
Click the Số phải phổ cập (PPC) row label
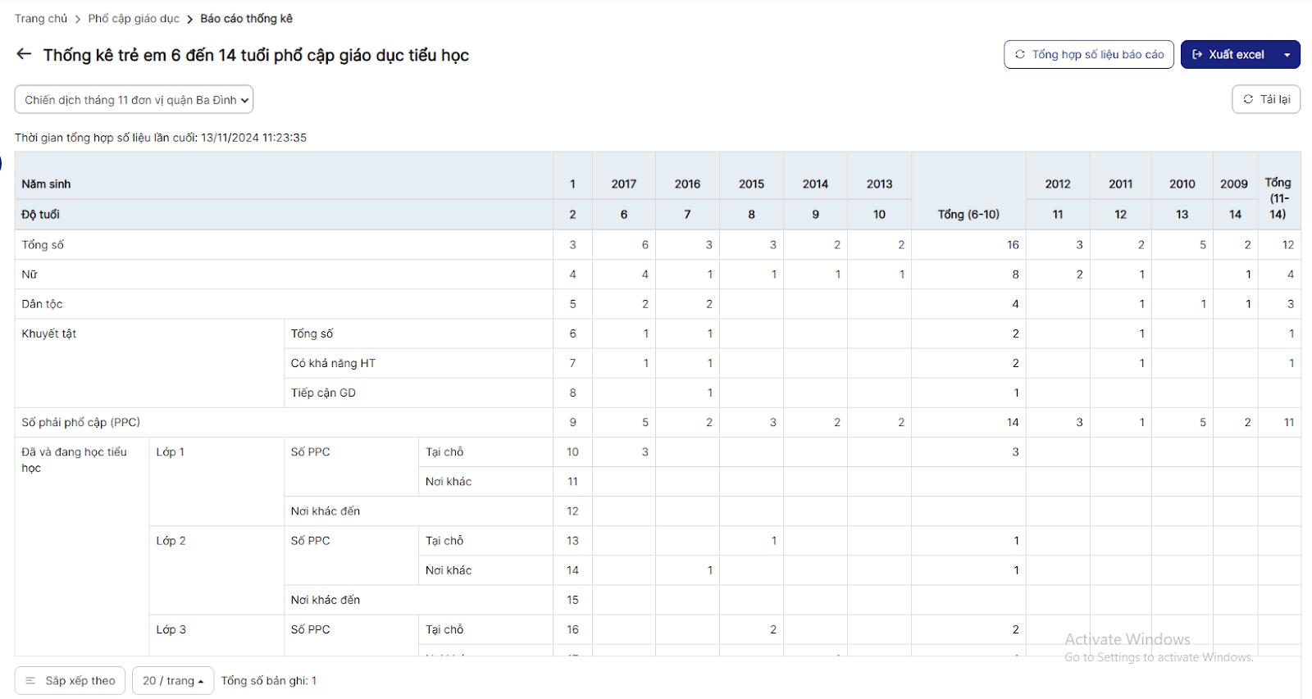coord(81,423)
